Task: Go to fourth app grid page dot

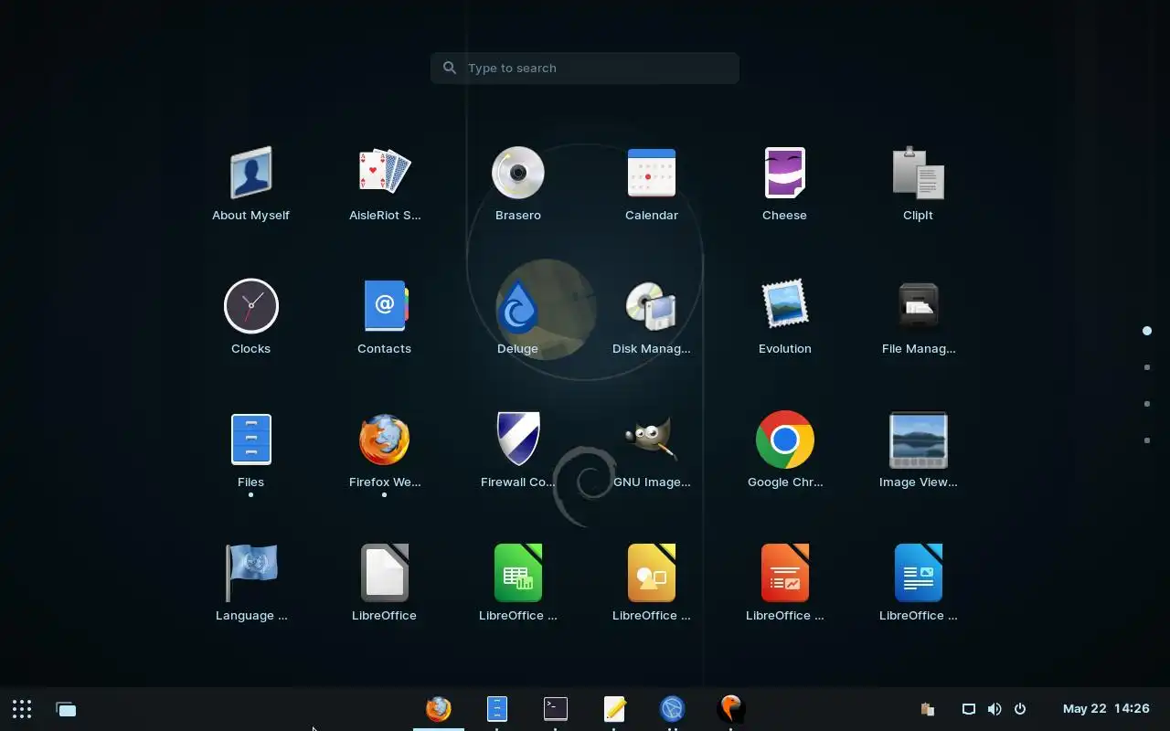Action: [1146, 440]
